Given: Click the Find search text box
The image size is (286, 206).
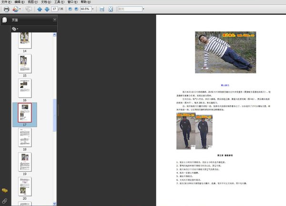Looking at the screenshot, I should (130, 9).
